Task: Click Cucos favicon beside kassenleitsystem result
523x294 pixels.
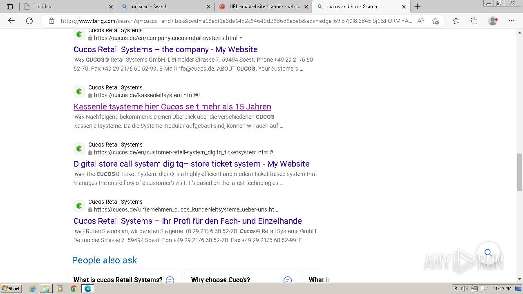Action: coord(79,91)
